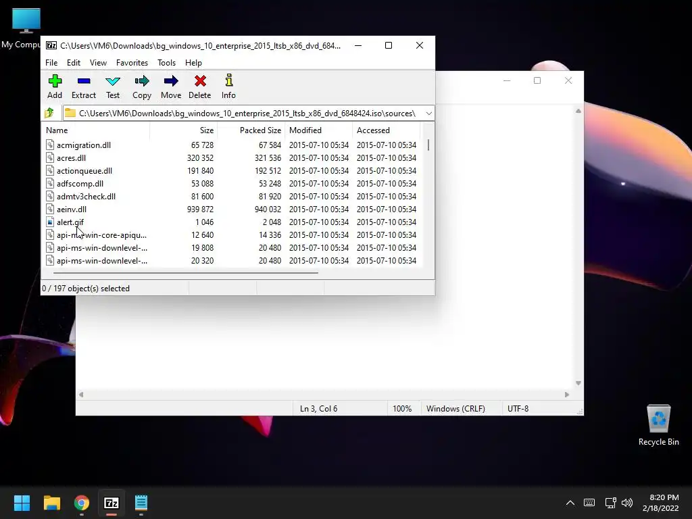Click the 7-Zip vertical scrollbar thumb

click(x=428, y=145)
